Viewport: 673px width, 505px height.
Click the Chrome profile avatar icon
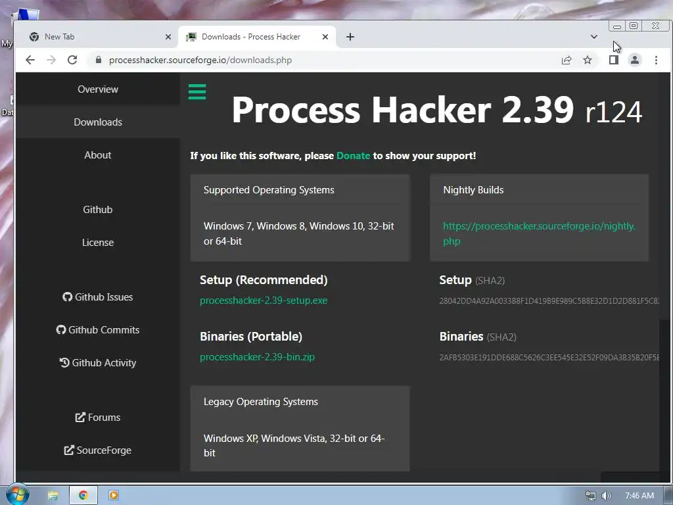point(635,60)
